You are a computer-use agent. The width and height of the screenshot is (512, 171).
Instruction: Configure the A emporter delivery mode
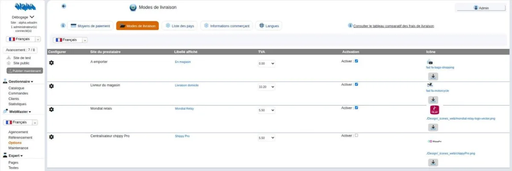[52, 63]
